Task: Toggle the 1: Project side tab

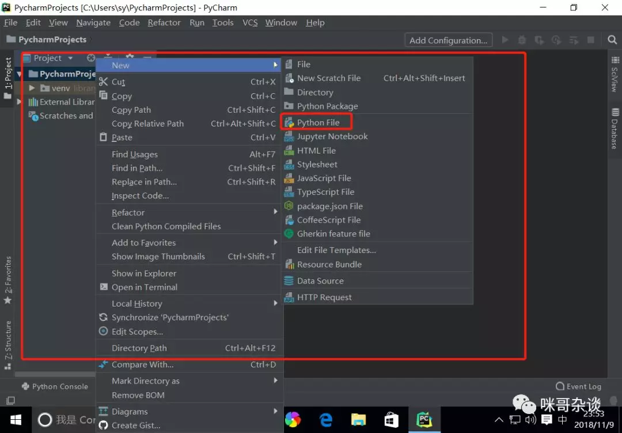Action: [7, 78]
